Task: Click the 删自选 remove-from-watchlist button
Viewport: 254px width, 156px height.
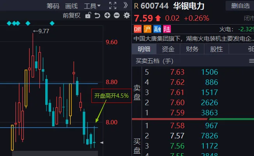Action: click(240, 6)
